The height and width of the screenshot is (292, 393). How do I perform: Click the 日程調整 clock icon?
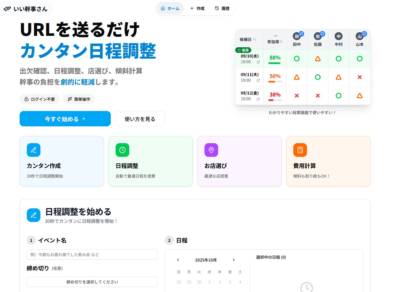click(x=122, y=150)
